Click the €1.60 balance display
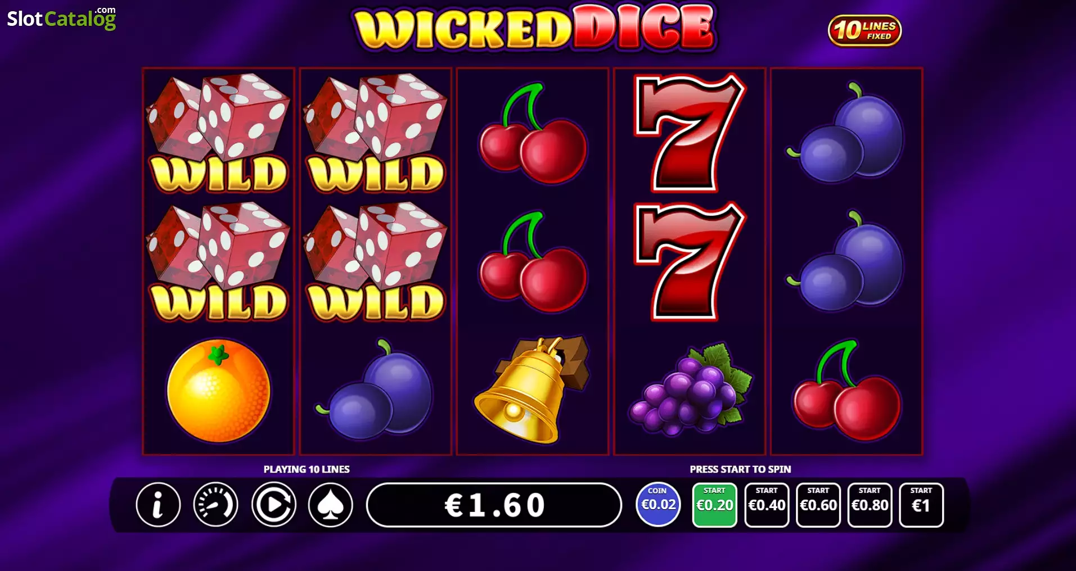This screenshot has width=1076, height=571. click(494, 505)
